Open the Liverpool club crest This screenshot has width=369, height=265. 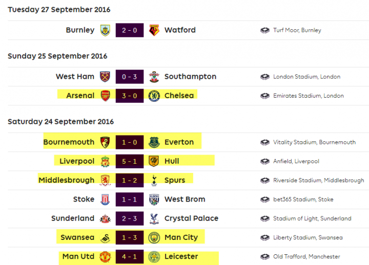pyautogui.click(x=105, y=161)
